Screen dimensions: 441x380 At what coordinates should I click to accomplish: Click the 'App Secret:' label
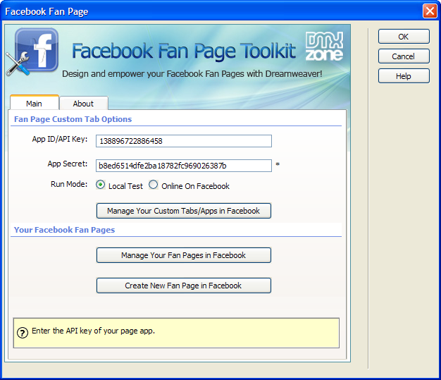(x=68, y=164)
